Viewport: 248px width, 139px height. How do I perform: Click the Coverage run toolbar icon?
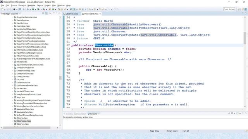[38, 9]
